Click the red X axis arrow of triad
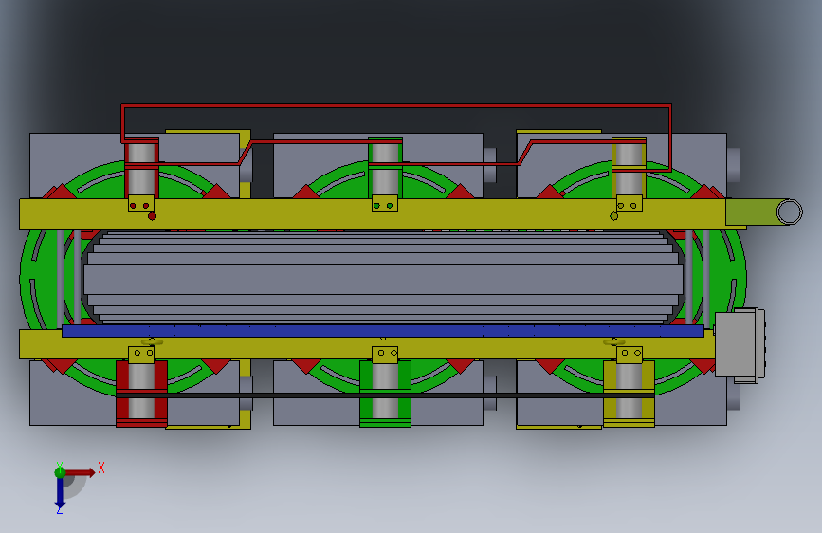The width and height of the screenshot is (822, 533). pyautogui.click(x=80, y=472)
